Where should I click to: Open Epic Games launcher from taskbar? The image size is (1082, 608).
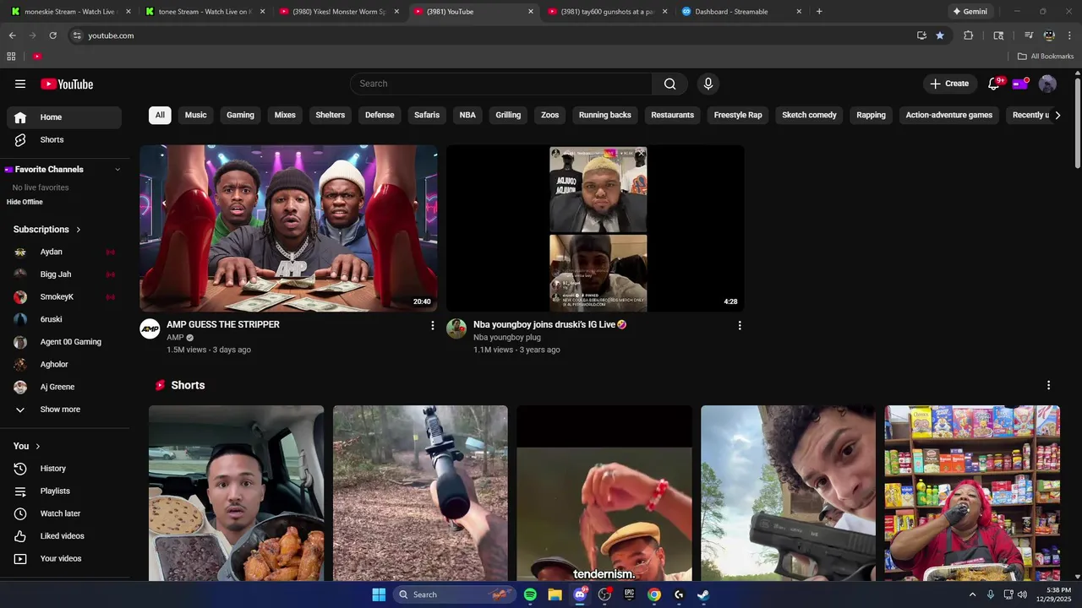click(x=629, y=594)
